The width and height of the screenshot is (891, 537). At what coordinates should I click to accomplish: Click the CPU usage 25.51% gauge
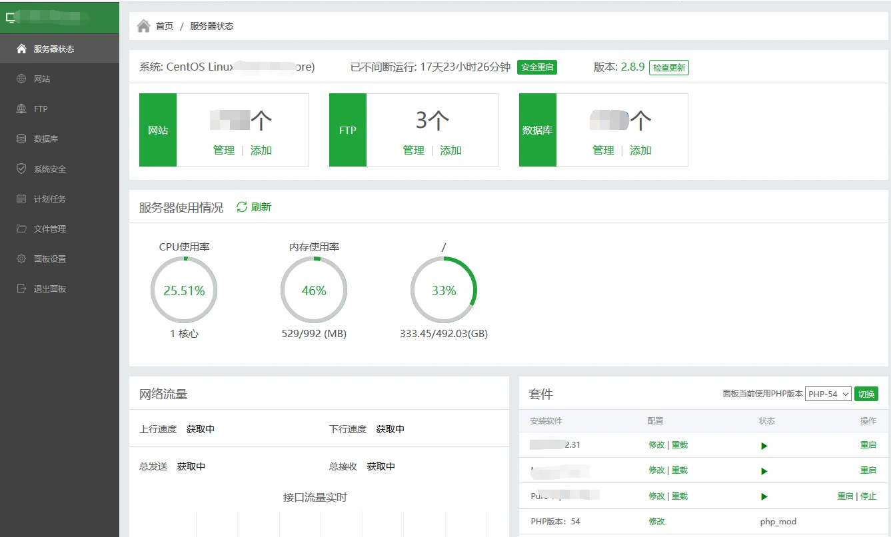click(x=184, y=290)
